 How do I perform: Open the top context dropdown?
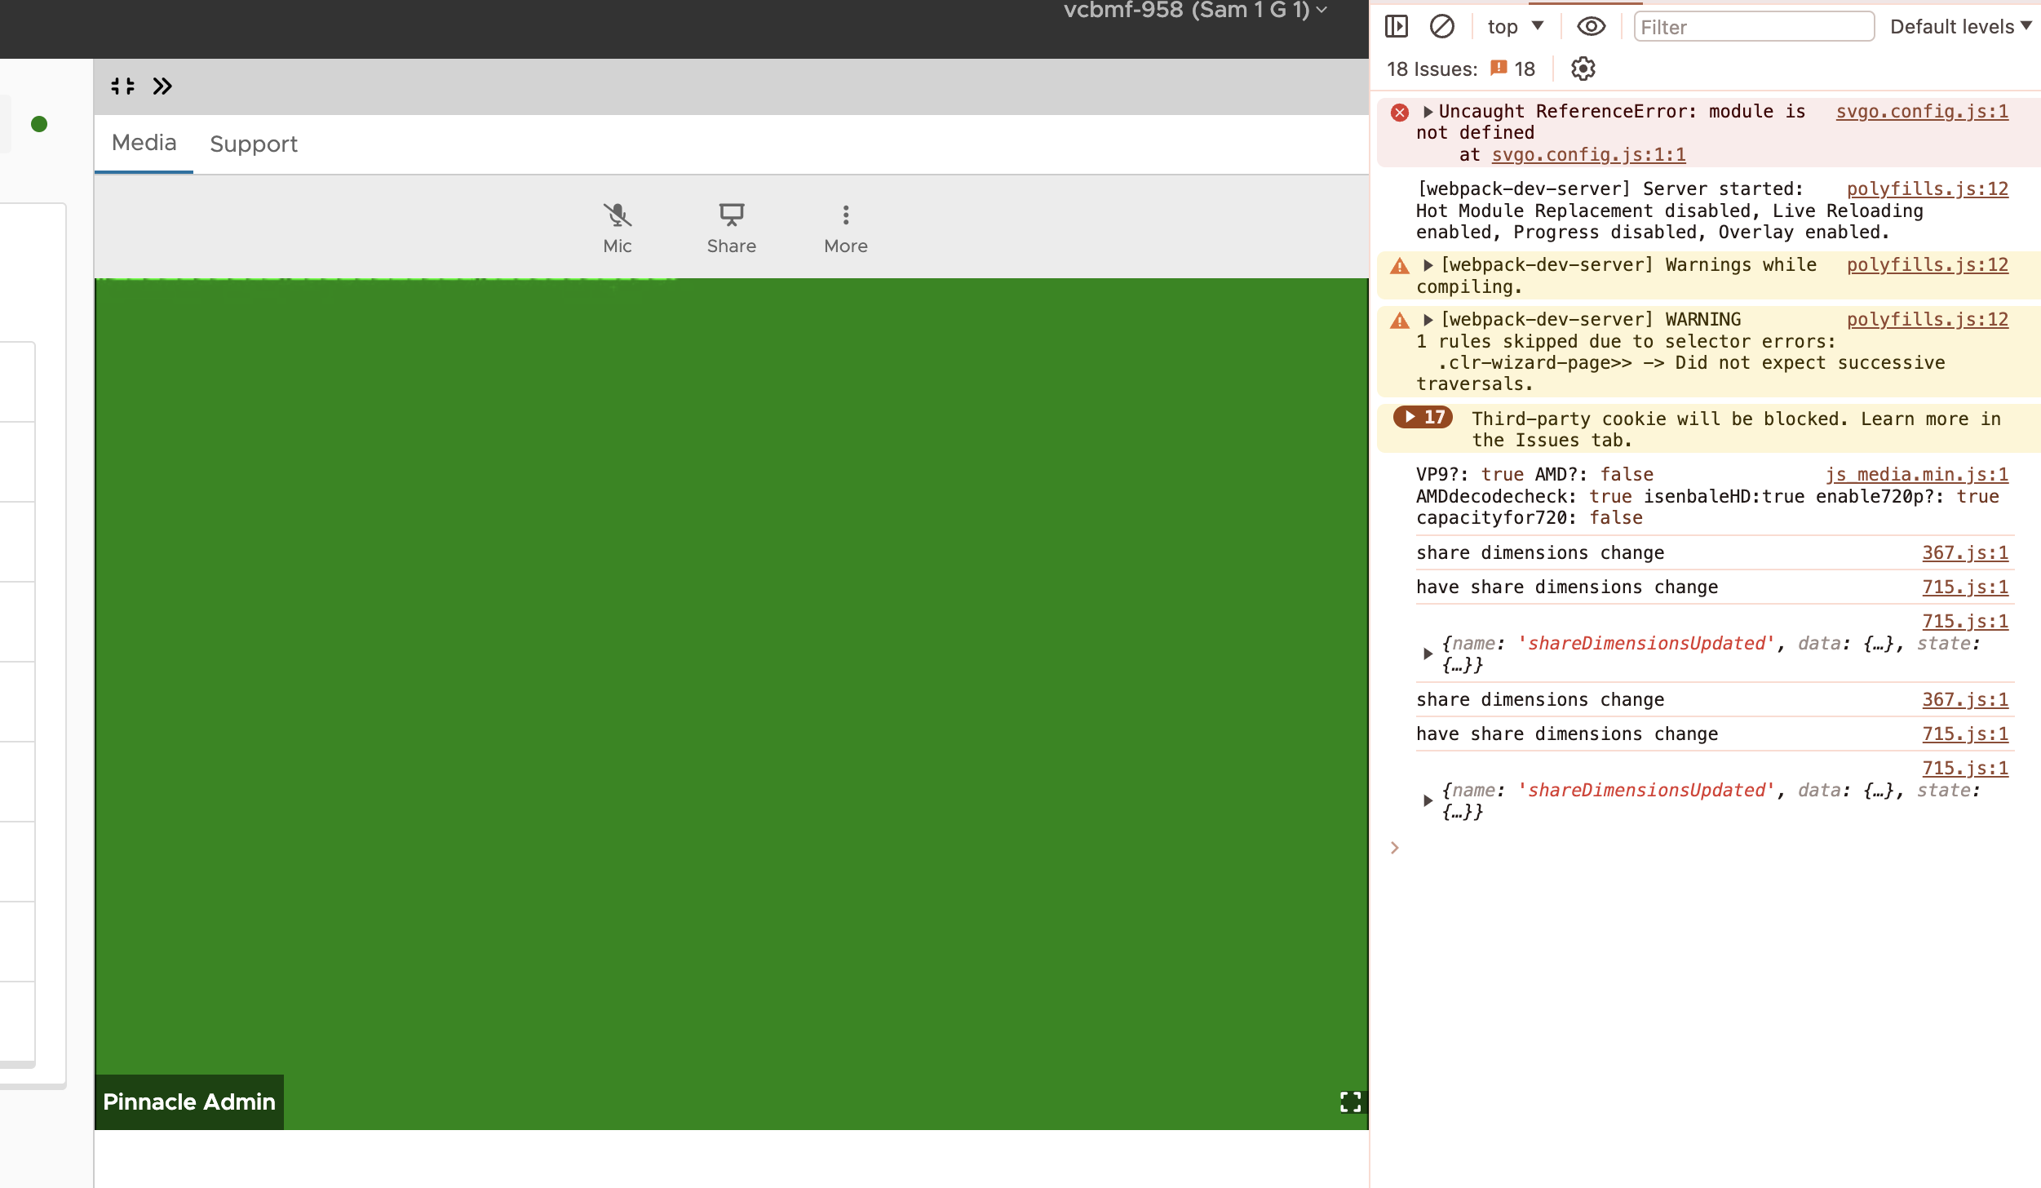coord(1515,27)
